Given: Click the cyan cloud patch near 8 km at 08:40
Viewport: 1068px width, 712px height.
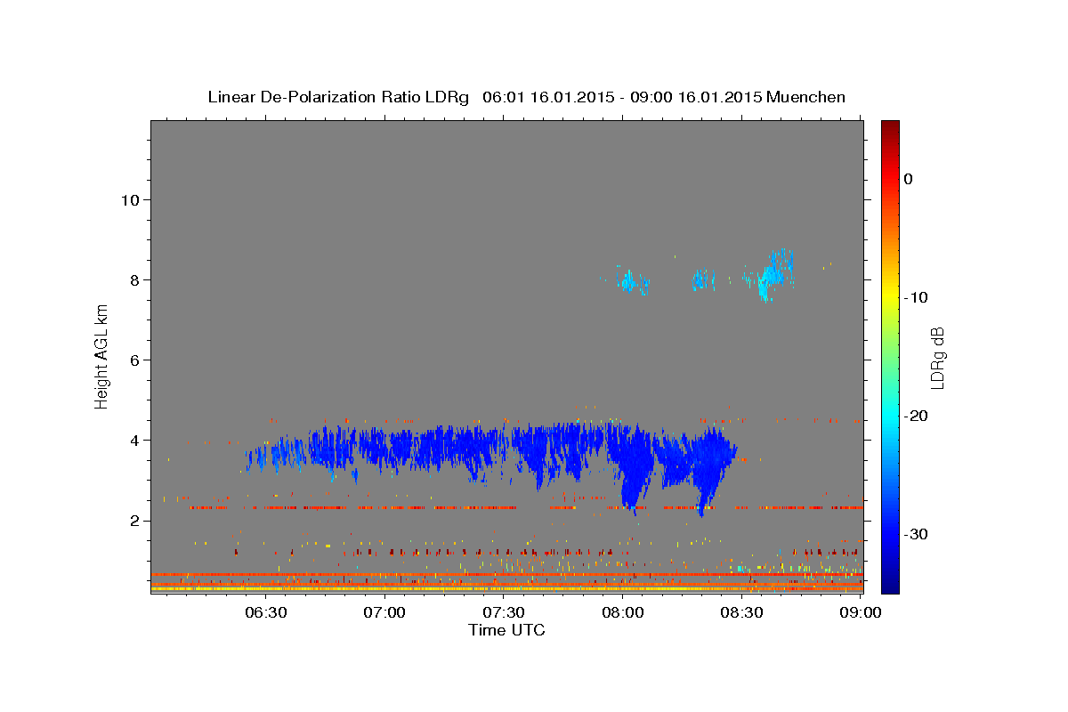Looking at the screenshot, I should click(774, 274).
